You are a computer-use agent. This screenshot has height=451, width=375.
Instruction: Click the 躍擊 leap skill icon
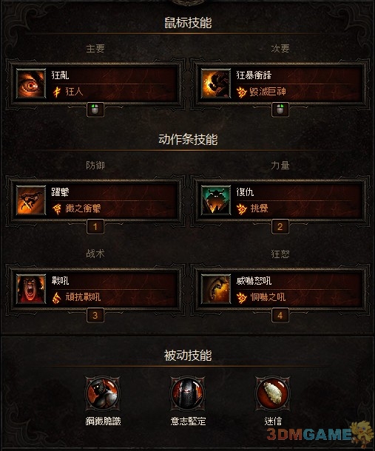31,200
